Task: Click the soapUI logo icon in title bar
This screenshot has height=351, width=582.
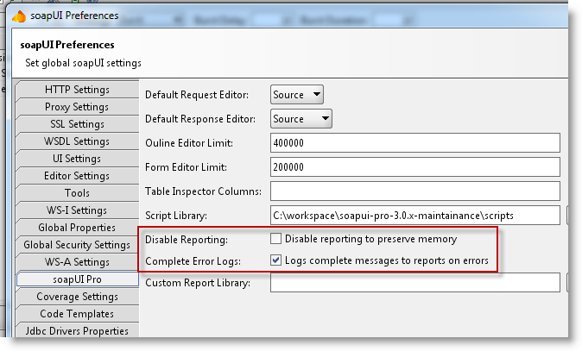Action: coord(19,16)
